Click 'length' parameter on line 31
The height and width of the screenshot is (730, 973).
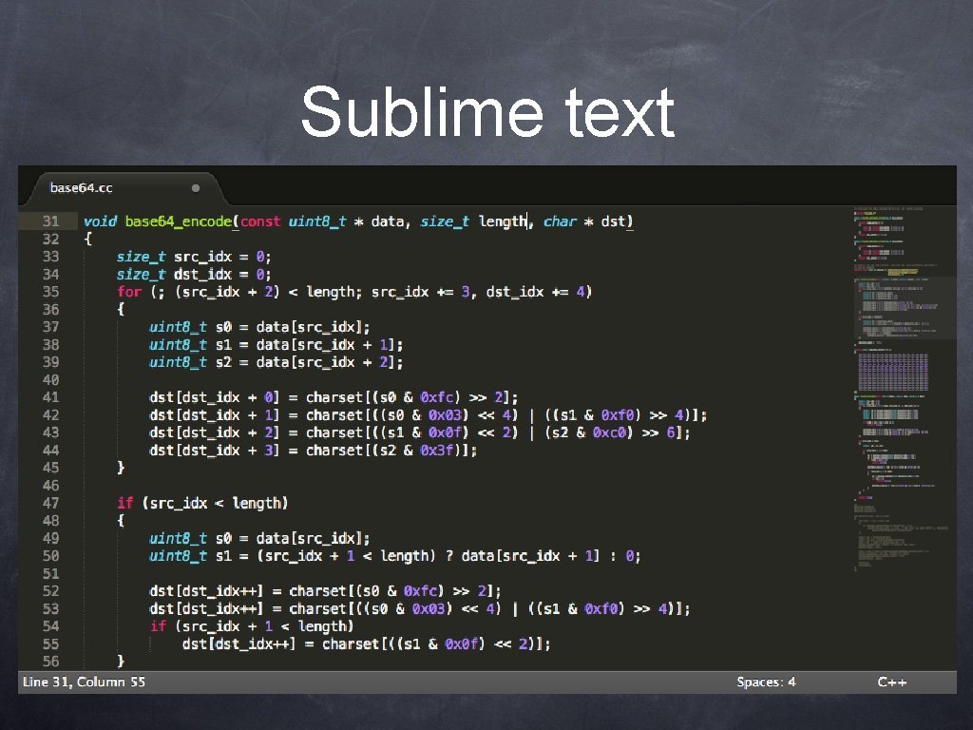503,221
